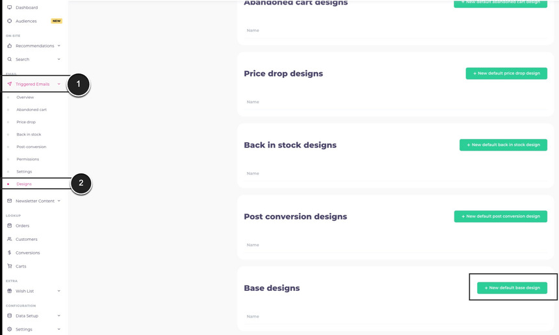Click New default base design button
The width and height of the screenshot is (559, 335).
pos(512,288)
